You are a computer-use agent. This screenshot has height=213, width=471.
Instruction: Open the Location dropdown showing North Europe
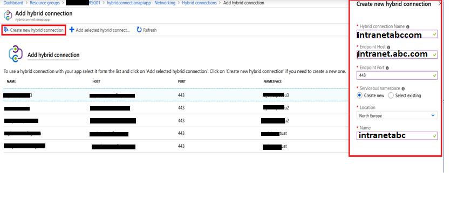(x=397, y=115)
